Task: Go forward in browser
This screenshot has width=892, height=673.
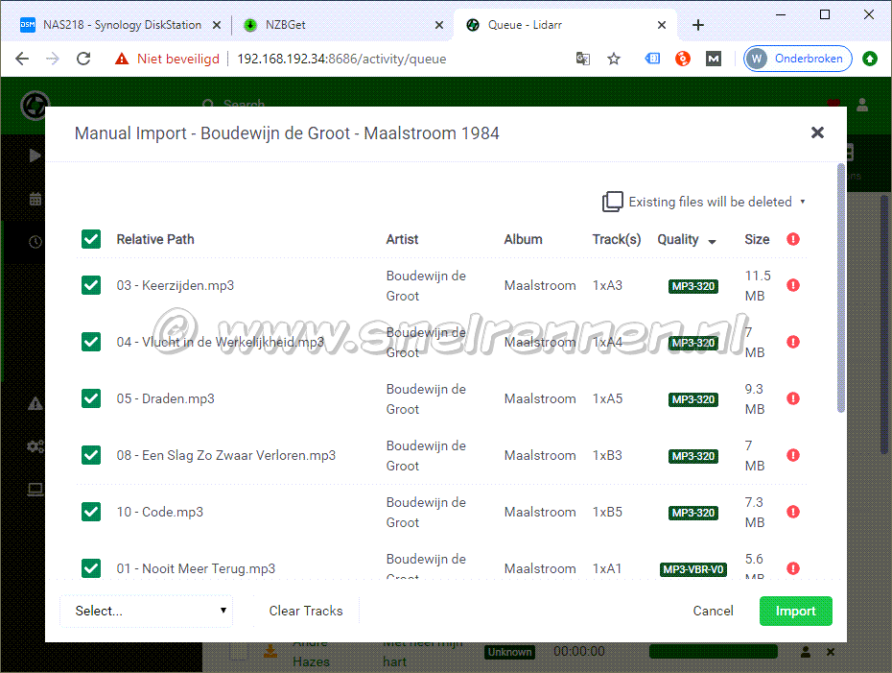Action: tap(53, 59)
